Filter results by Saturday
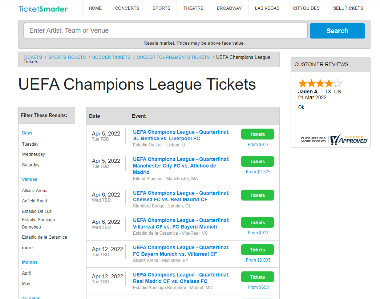Screen dimensions: 380x299 click(x=31, y=165)
